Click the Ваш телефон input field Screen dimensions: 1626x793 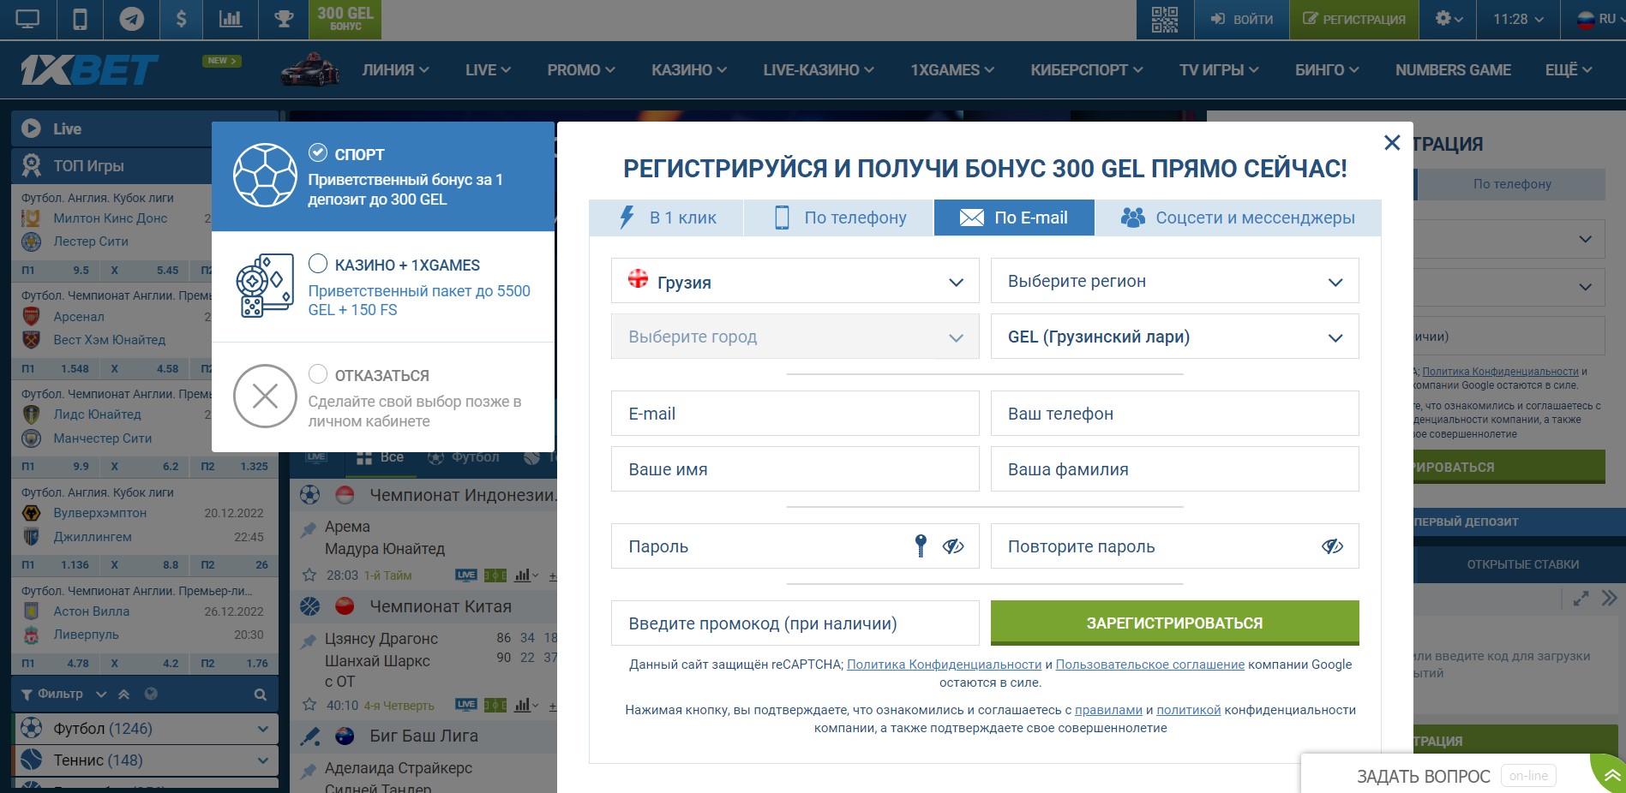click(1175, 414)
